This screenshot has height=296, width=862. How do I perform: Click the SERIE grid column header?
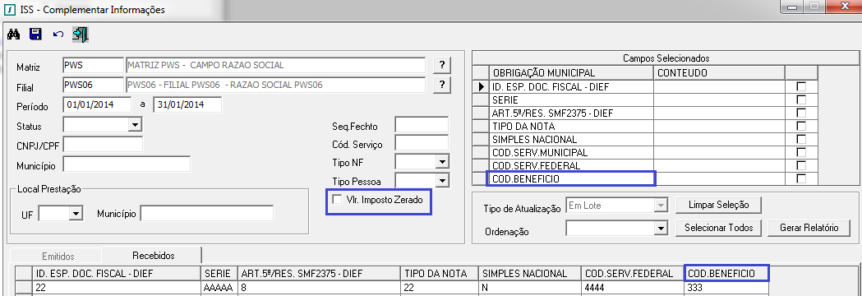[219, 273]
